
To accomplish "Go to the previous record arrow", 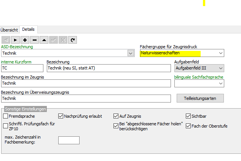I will [6, 39].
